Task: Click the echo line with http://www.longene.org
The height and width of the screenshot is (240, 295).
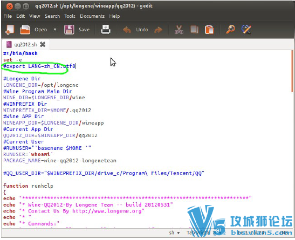Action: (74, 211)
